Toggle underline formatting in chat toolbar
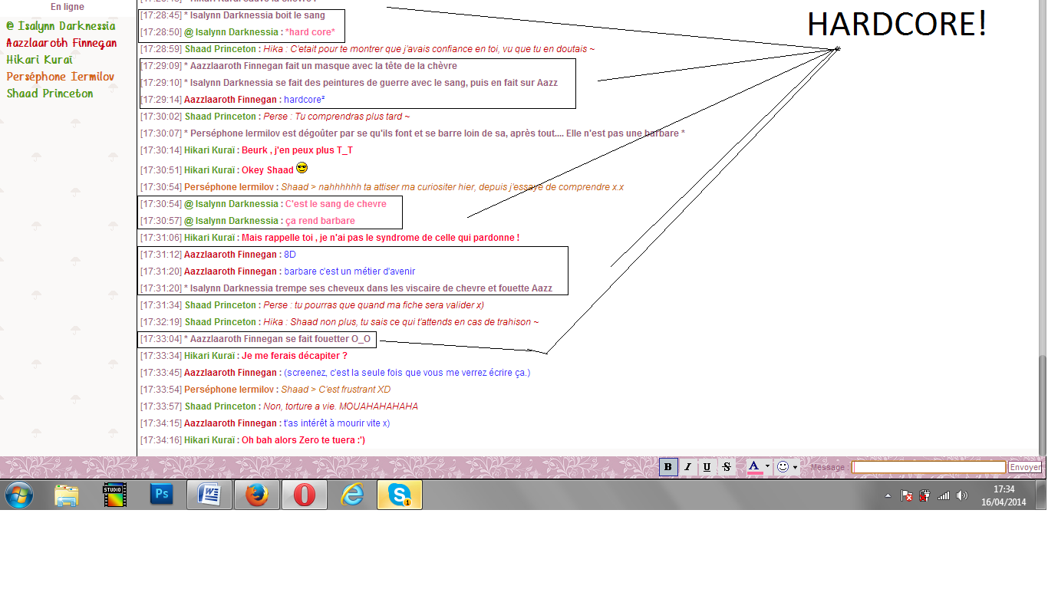 (707, 467)
